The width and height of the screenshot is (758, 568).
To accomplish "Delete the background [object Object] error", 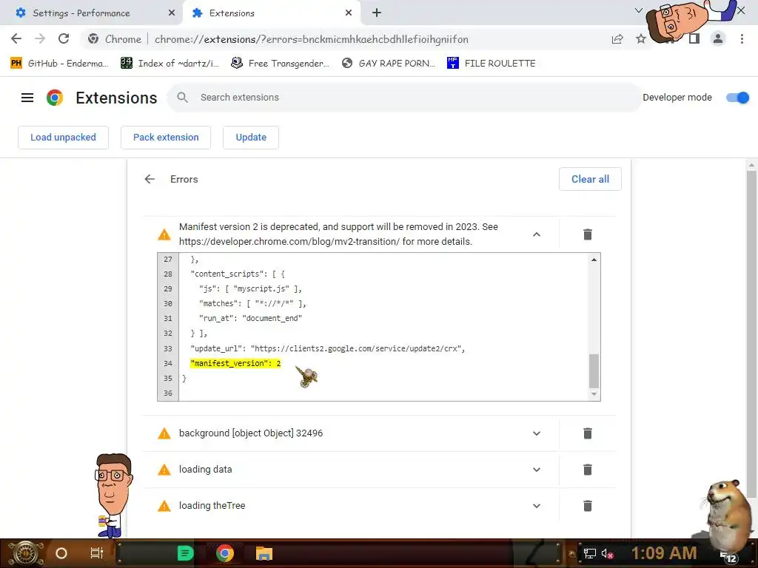I will coord(587,433).
